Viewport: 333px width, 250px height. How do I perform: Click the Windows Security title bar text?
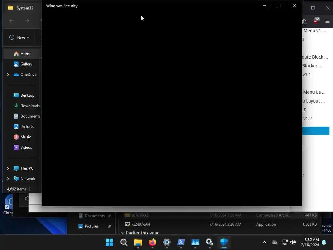pyautogui.click(x=62, y=6)
